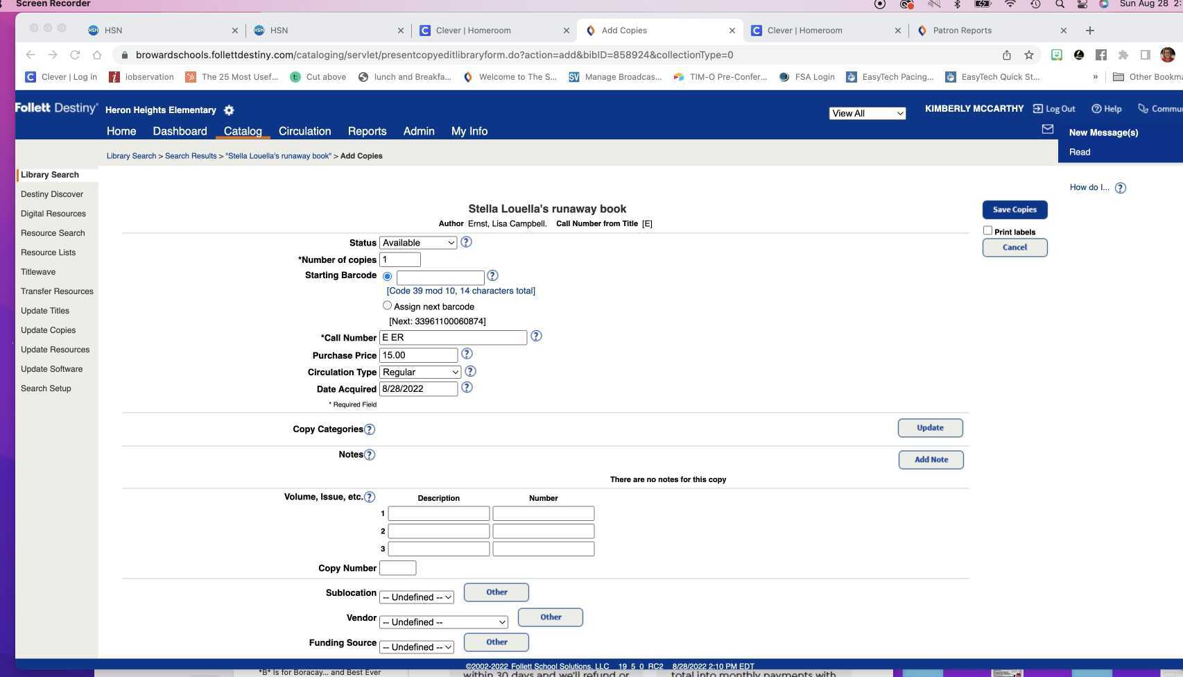Viewport: 1183px width, 677px height.
Task: Open the new message envelope icon
Action: (1047, 129)
